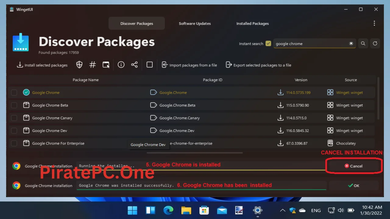Open the Mail app from taskbar

222,210
